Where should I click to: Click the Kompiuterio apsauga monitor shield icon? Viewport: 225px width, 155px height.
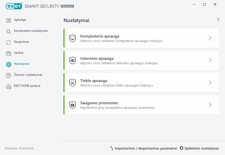coord(72,38)
